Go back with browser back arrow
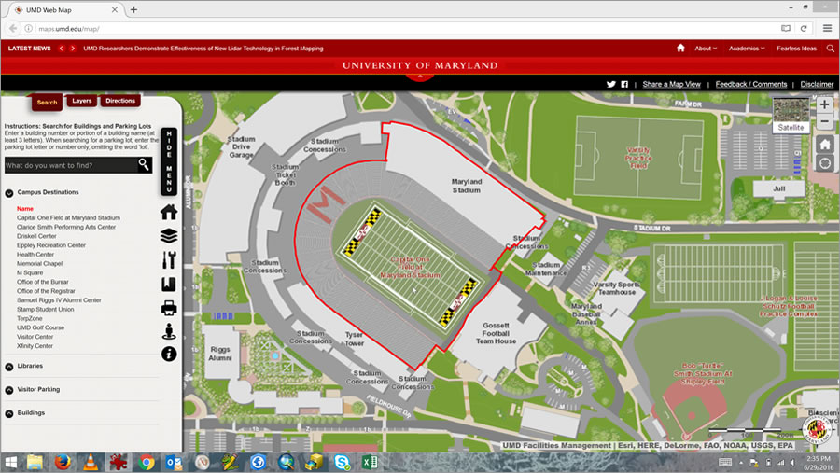This screenshot has width=840, height=473. pyautogui.click(x=13, y=28)
